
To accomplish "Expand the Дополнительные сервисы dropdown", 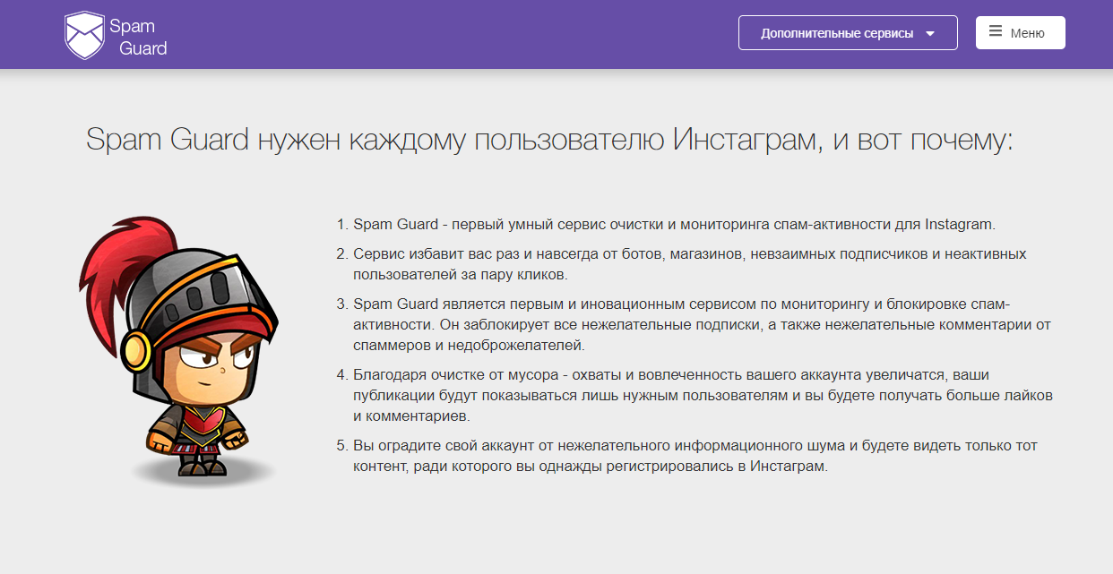I will (847, 33).
